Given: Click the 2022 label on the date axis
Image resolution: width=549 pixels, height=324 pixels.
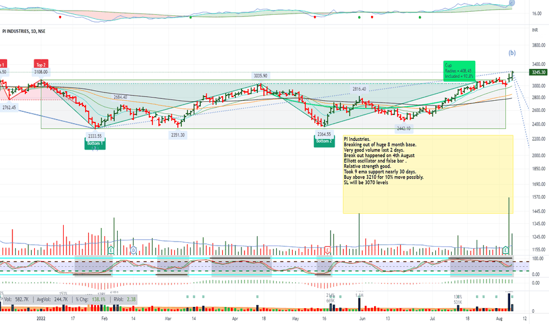Looking at the screenshot, I should click(x=41, y=318).
